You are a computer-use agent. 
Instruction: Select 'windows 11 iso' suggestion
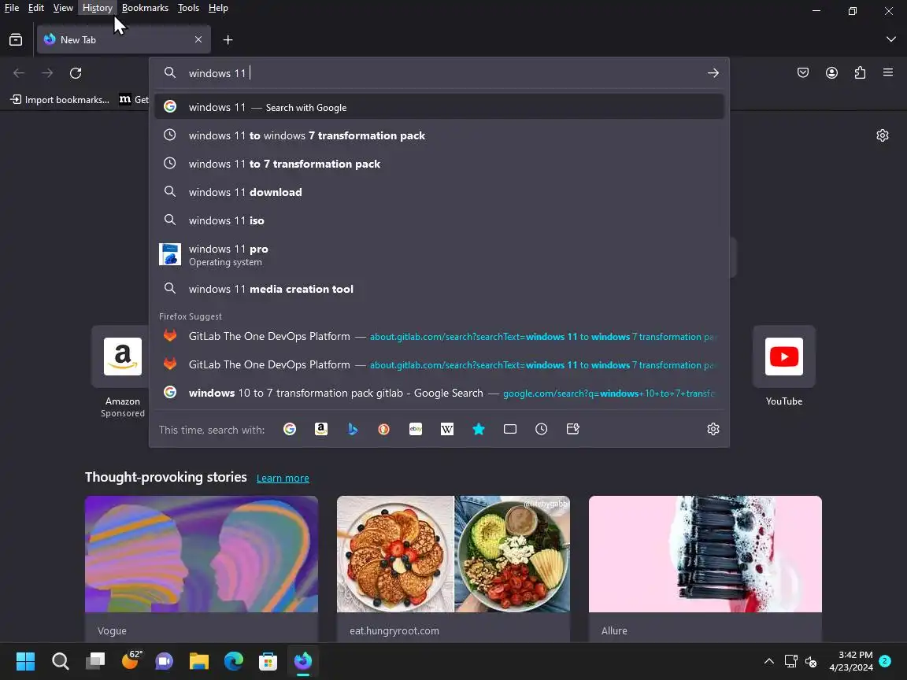439,220
